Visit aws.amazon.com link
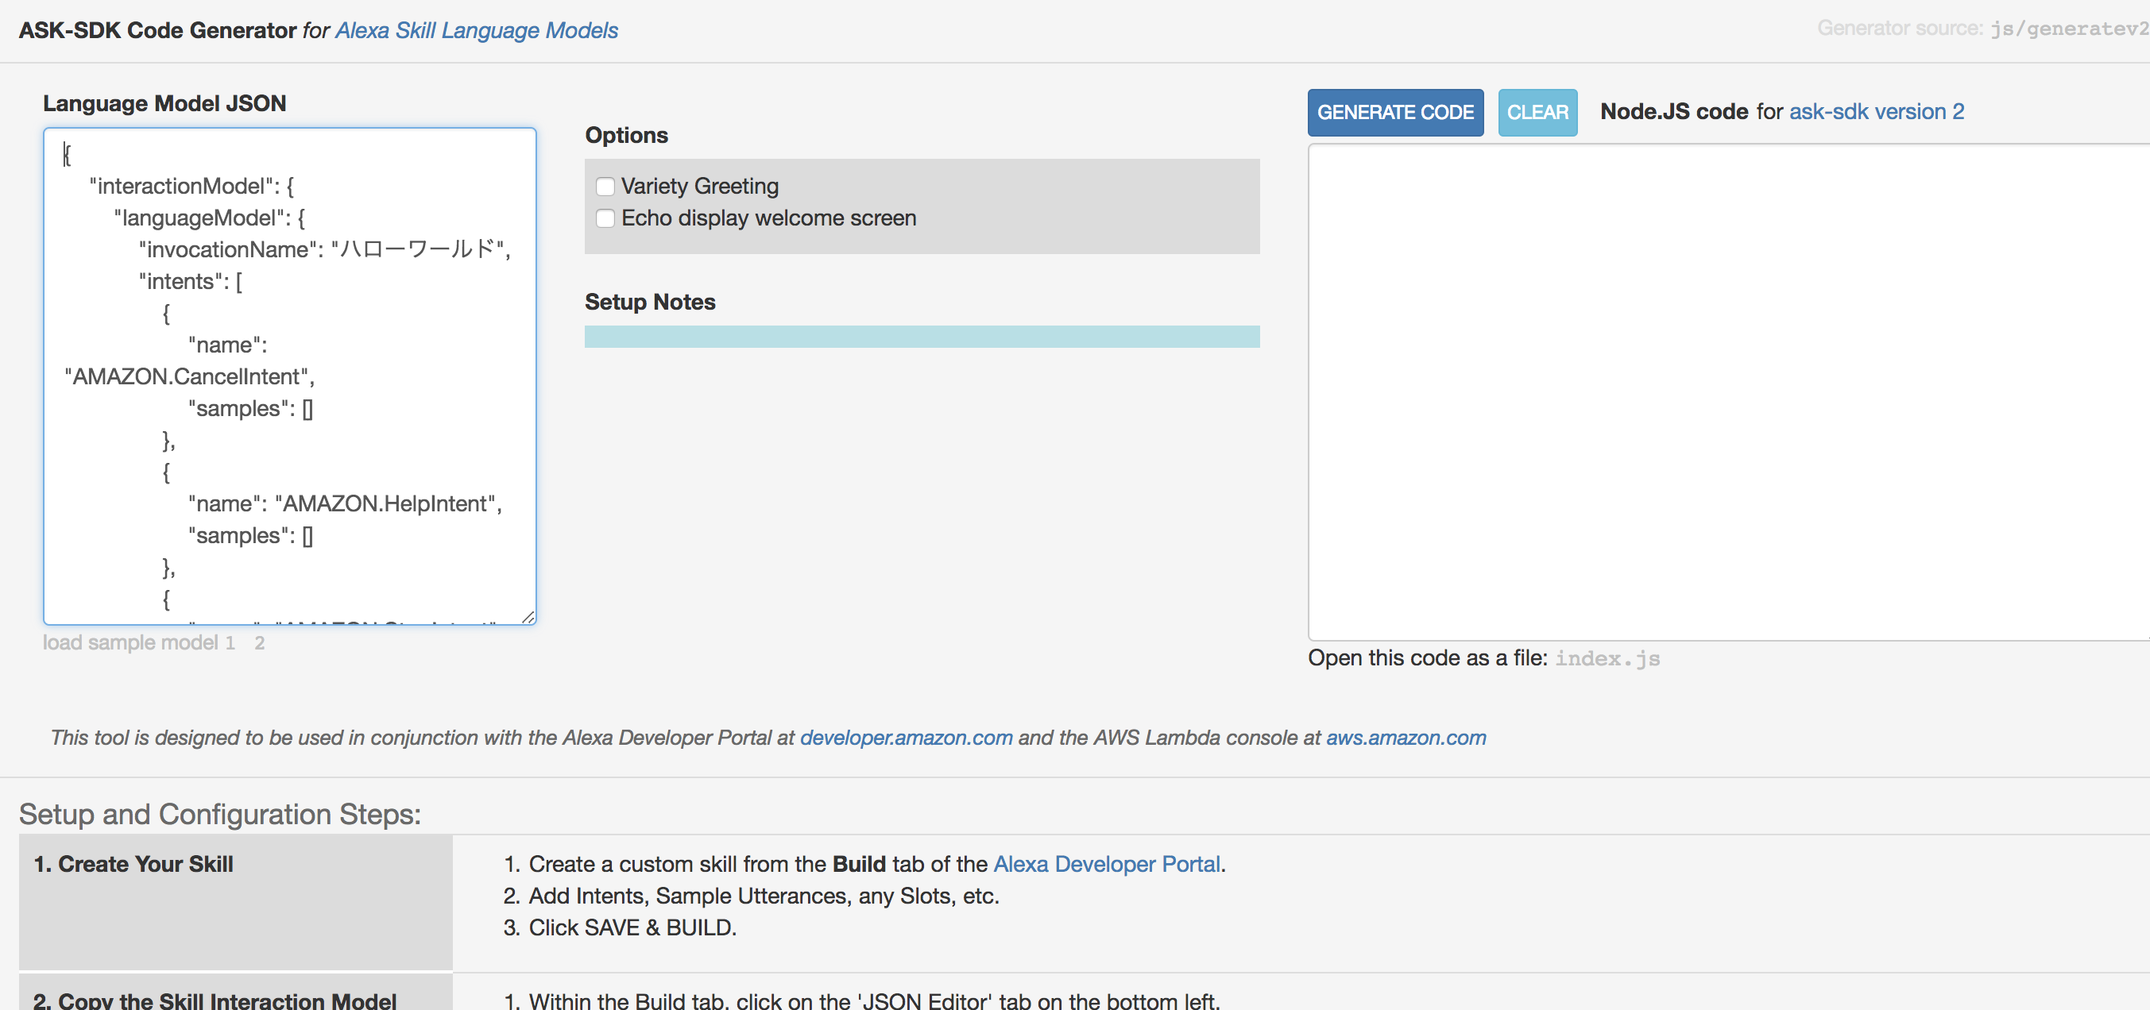 point(1406,738)
